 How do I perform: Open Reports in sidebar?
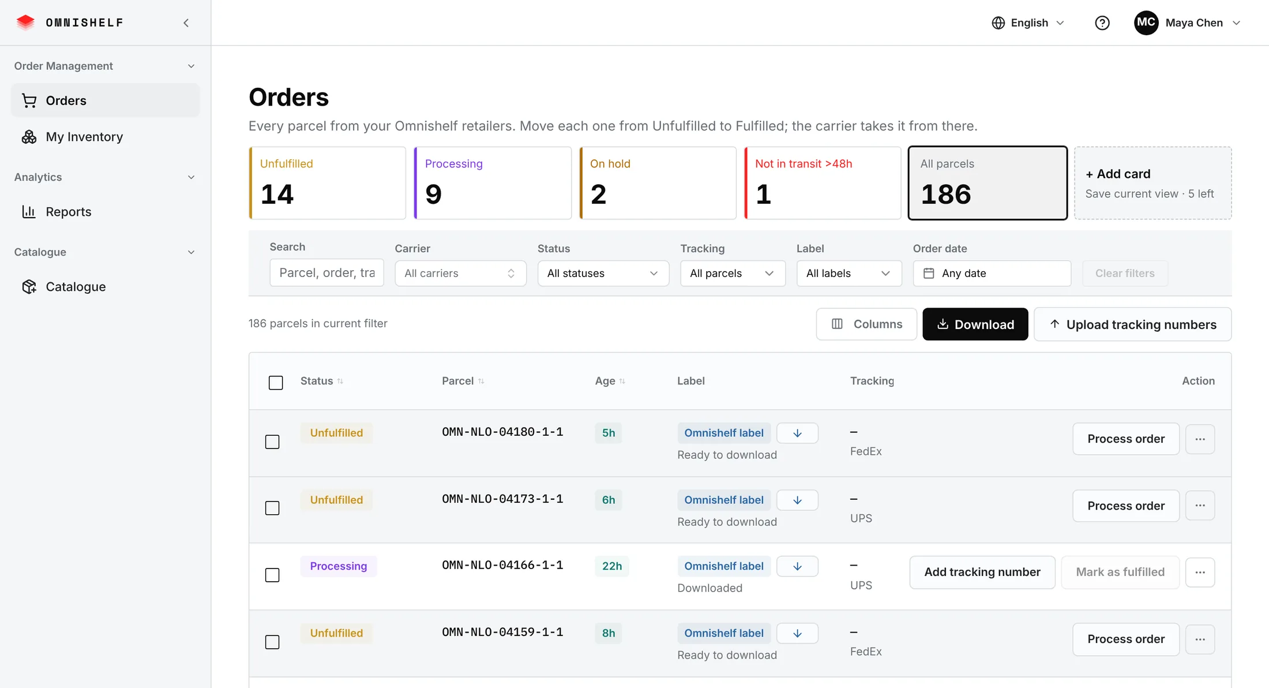[105, 212]
